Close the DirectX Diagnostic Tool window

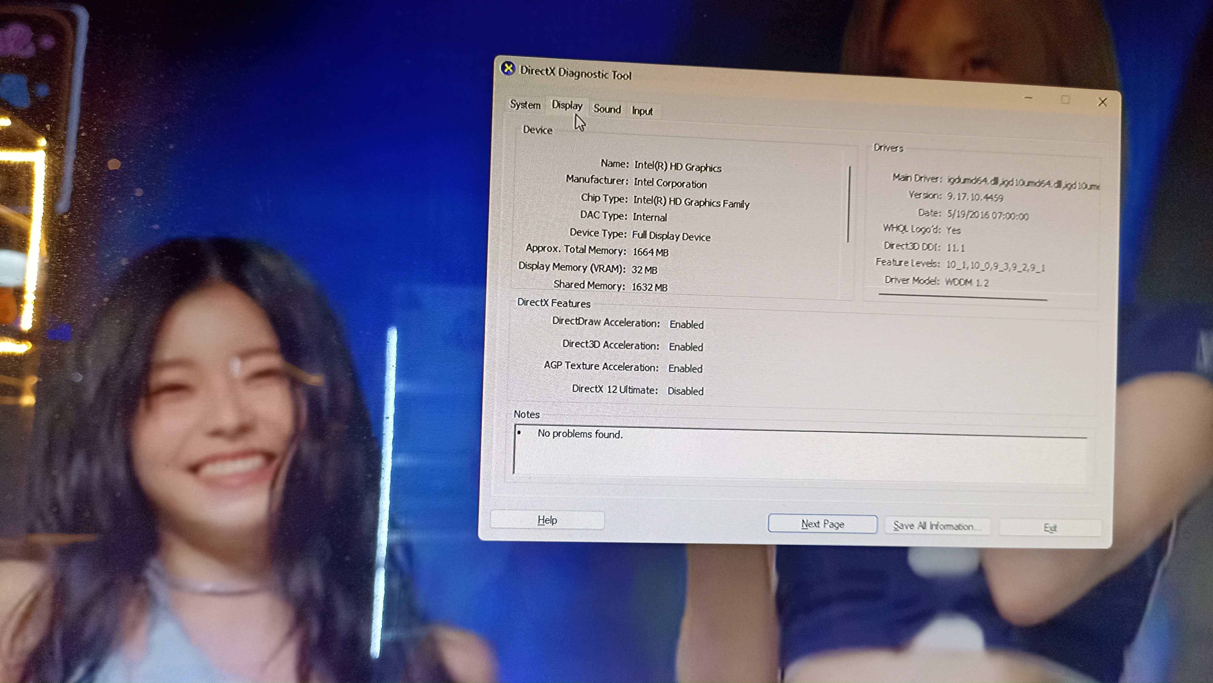1102,102
